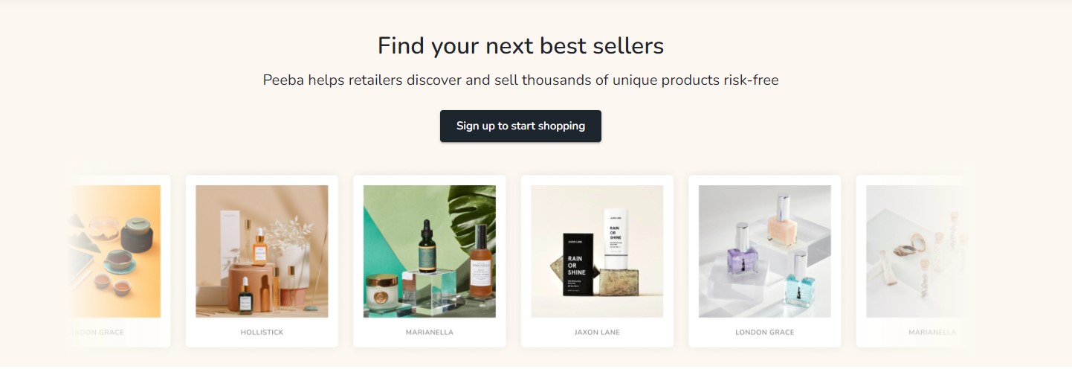Click the Sign up to start shopping button
The height and width of the screenshot is (369, 1072).
(520, 126)
